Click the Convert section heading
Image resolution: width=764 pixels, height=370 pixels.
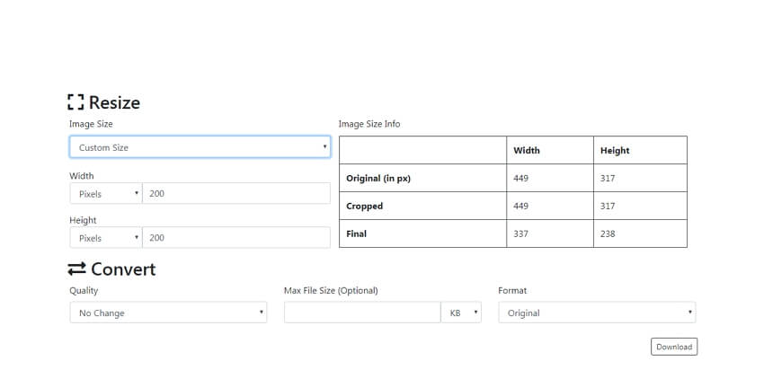pyautogui.click(x=123, y=269)
